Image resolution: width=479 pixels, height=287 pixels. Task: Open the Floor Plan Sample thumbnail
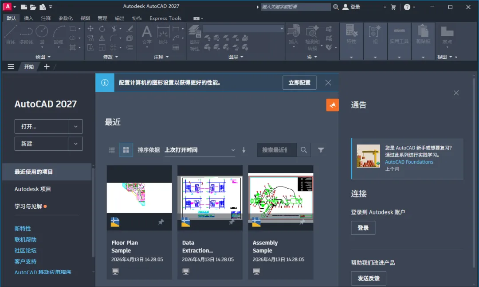(x=139, y=198)
